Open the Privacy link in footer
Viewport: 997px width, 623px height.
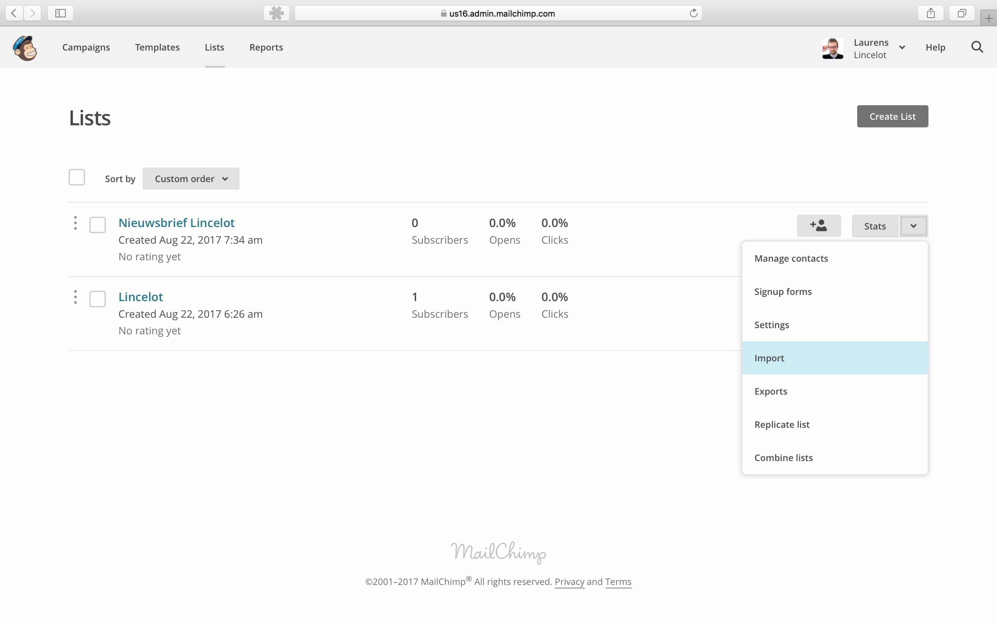(569, 581)
